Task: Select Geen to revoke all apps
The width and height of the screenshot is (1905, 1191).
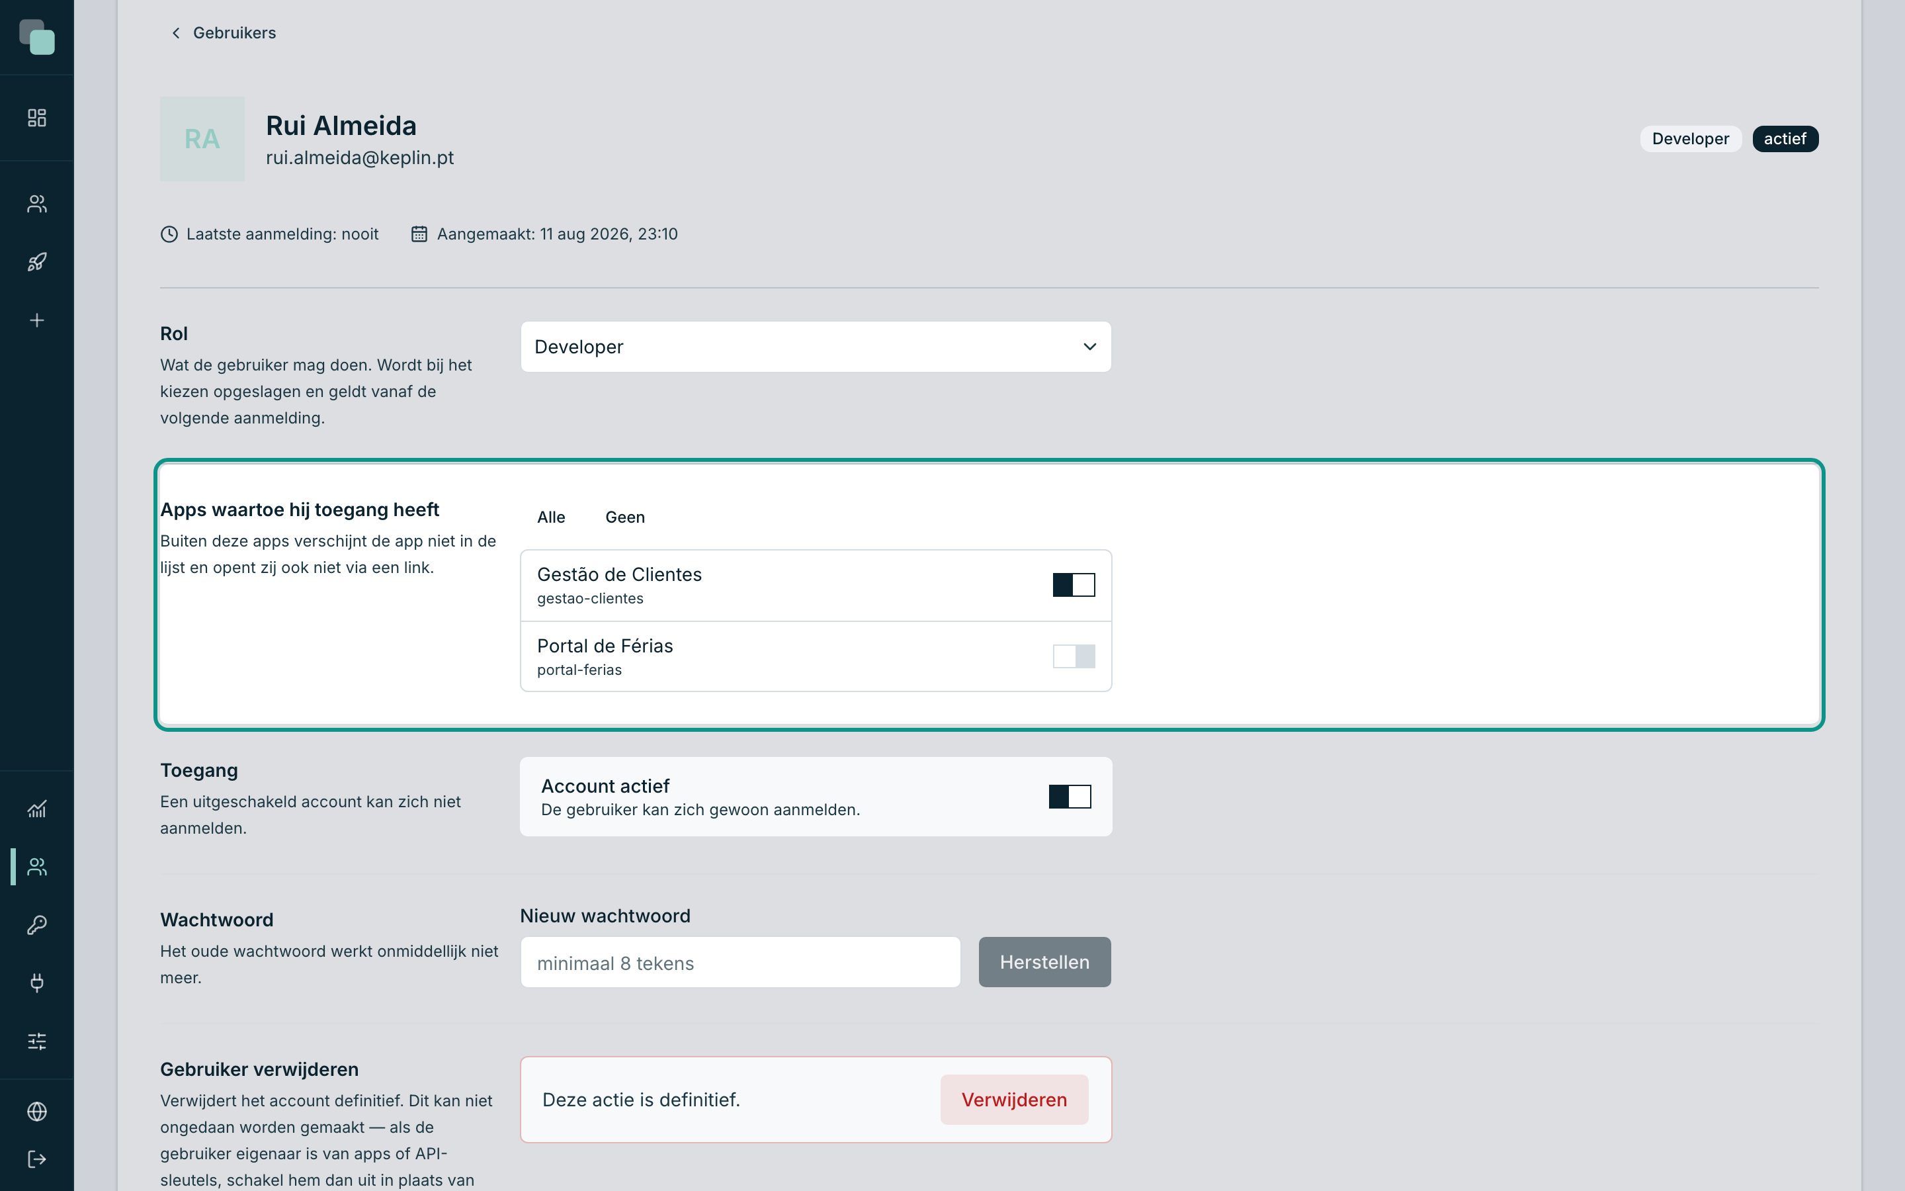Action: [x=625, y=517]
